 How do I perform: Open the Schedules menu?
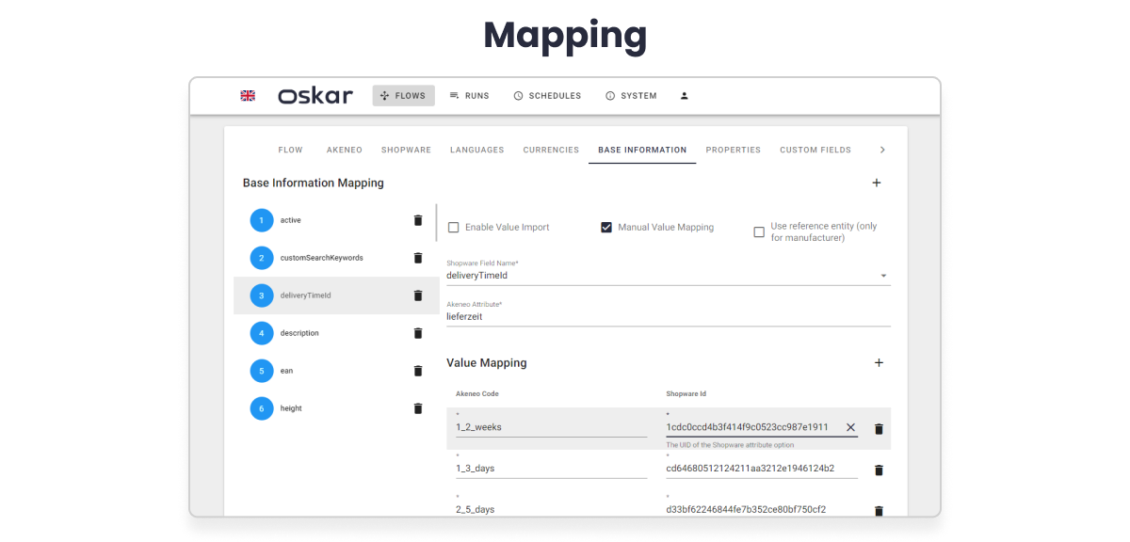tap(547, 96)
